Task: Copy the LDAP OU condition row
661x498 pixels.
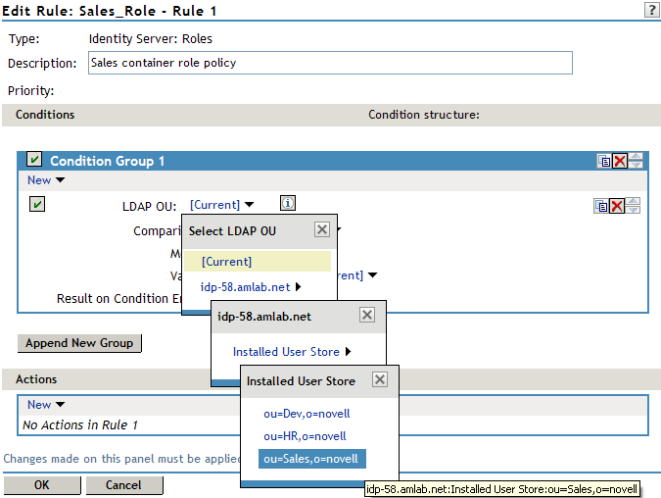Action: tap(601, 205)
